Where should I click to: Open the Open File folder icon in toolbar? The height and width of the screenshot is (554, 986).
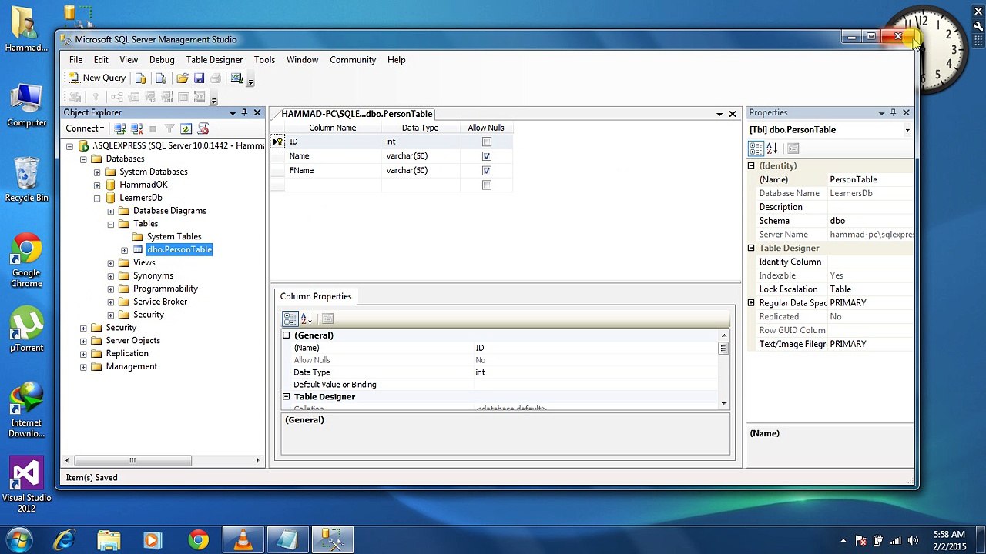pos(182,78)
